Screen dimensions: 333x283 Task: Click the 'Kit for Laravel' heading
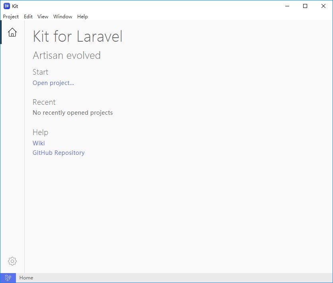point(78,36)
